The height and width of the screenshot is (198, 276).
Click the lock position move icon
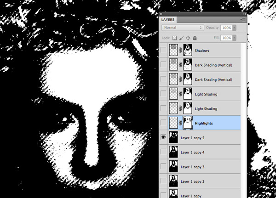coord(188,38)
